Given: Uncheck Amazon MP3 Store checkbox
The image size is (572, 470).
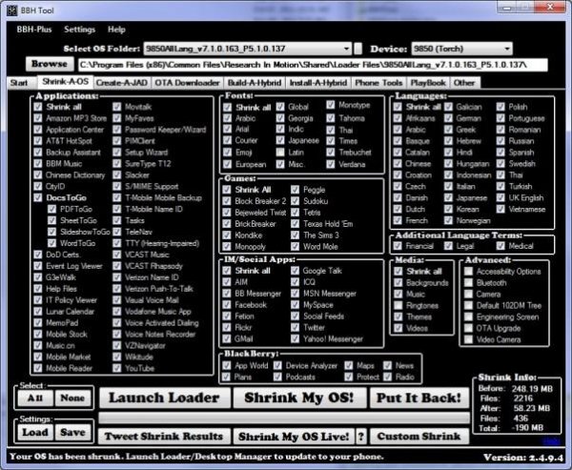Looking at the screenshot, I should tap(38, 118).
